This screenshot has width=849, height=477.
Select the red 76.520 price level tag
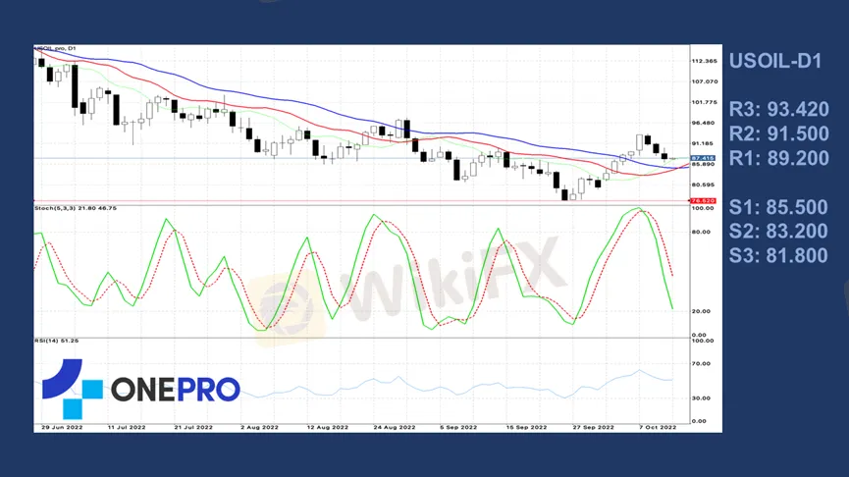click(x=703, y=201)
